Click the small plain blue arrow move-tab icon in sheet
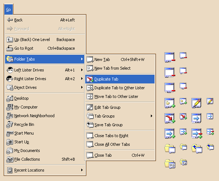 pos(210,116)
